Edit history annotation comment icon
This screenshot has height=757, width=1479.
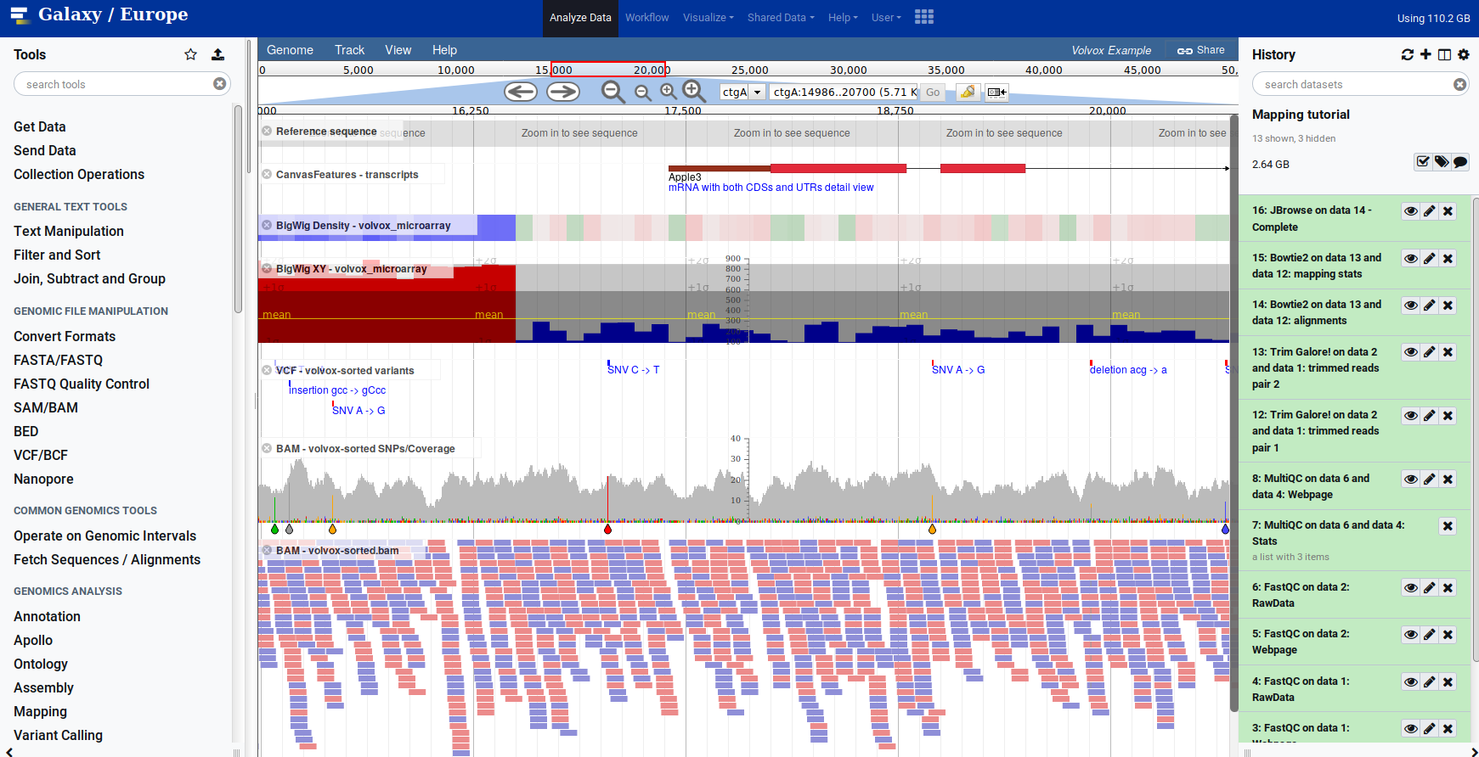click(x=1460, y=162)
